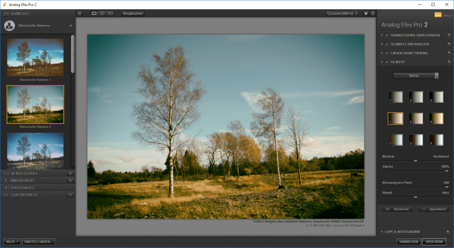Image resolution: width=454 pixels, height=248 pixels.
Task: Click the Neutral/Verblasst slider
Action: click(415, 161)
